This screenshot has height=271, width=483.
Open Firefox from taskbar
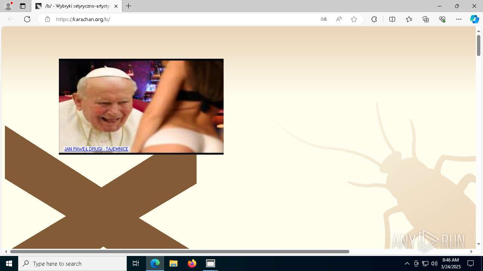pyautogui.click(x=192, y=263)
